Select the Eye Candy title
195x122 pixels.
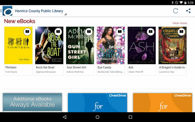pyautogui.click(x=105, y=67)
